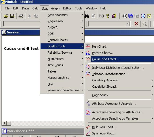Expand the Control Charts submenu
The width and height of the screenshot is (154, 137).
tap(62, 40)
